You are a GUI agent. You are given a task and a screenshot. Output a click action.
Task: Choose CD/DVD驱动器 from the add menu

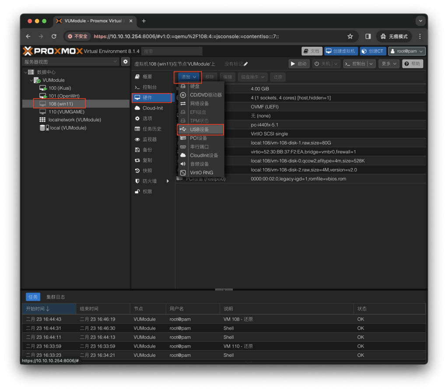[206, 95]
